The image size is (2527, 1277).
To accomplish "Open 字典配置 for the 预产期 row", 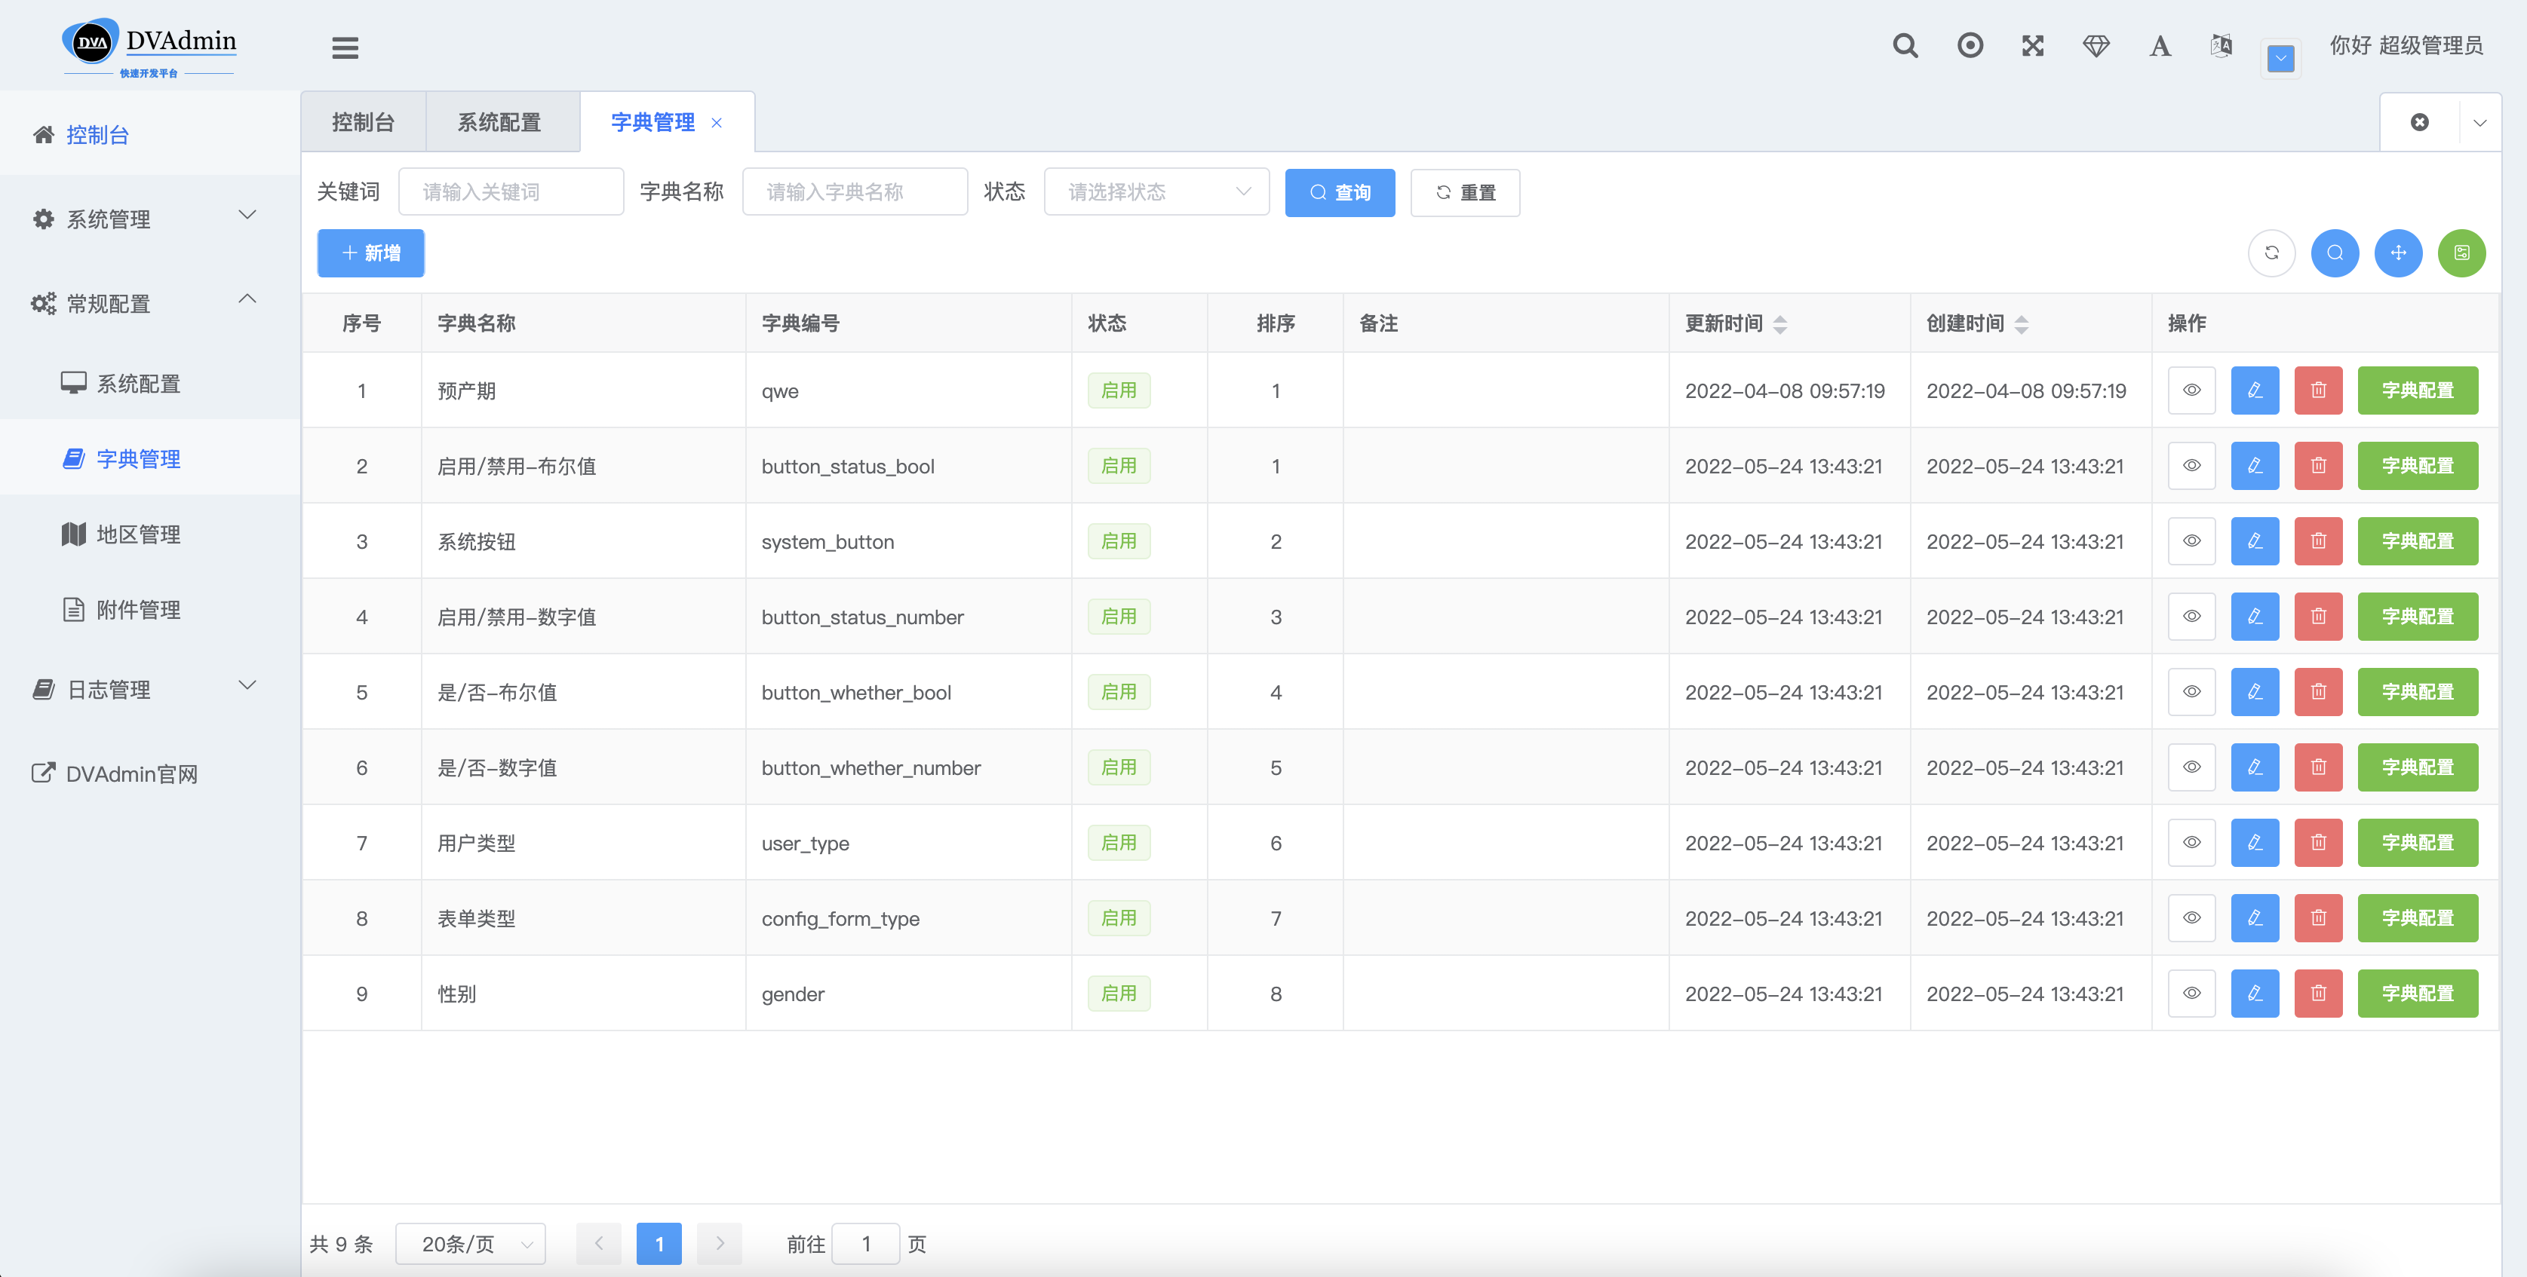I will [2417, 390].
